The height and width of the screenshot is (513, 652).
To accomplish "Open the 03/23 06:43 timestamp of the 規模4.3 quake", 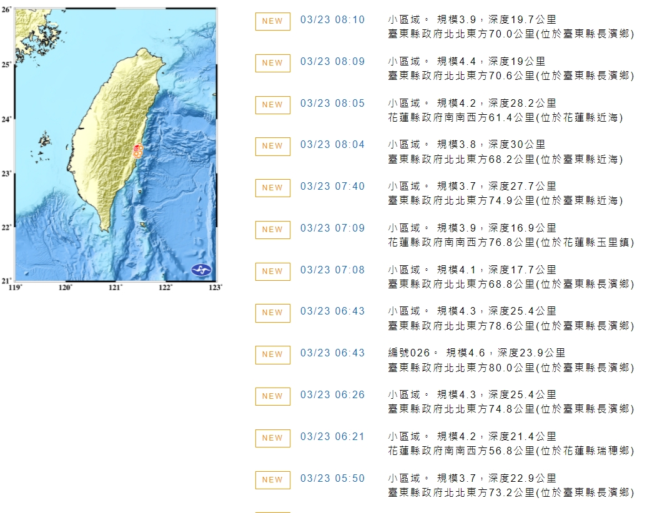I will (332, 311).
